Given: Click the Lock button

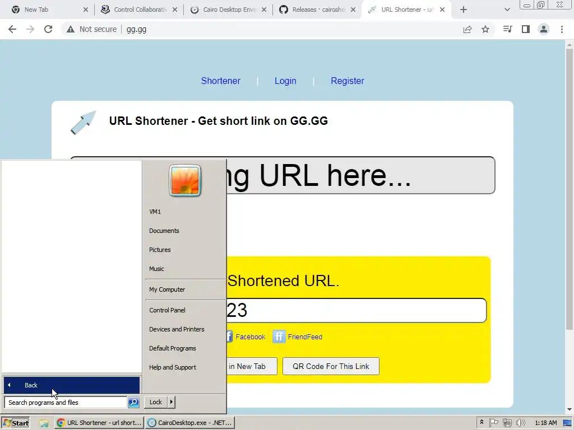Looking at the screenshot, I should coord(156,402).
